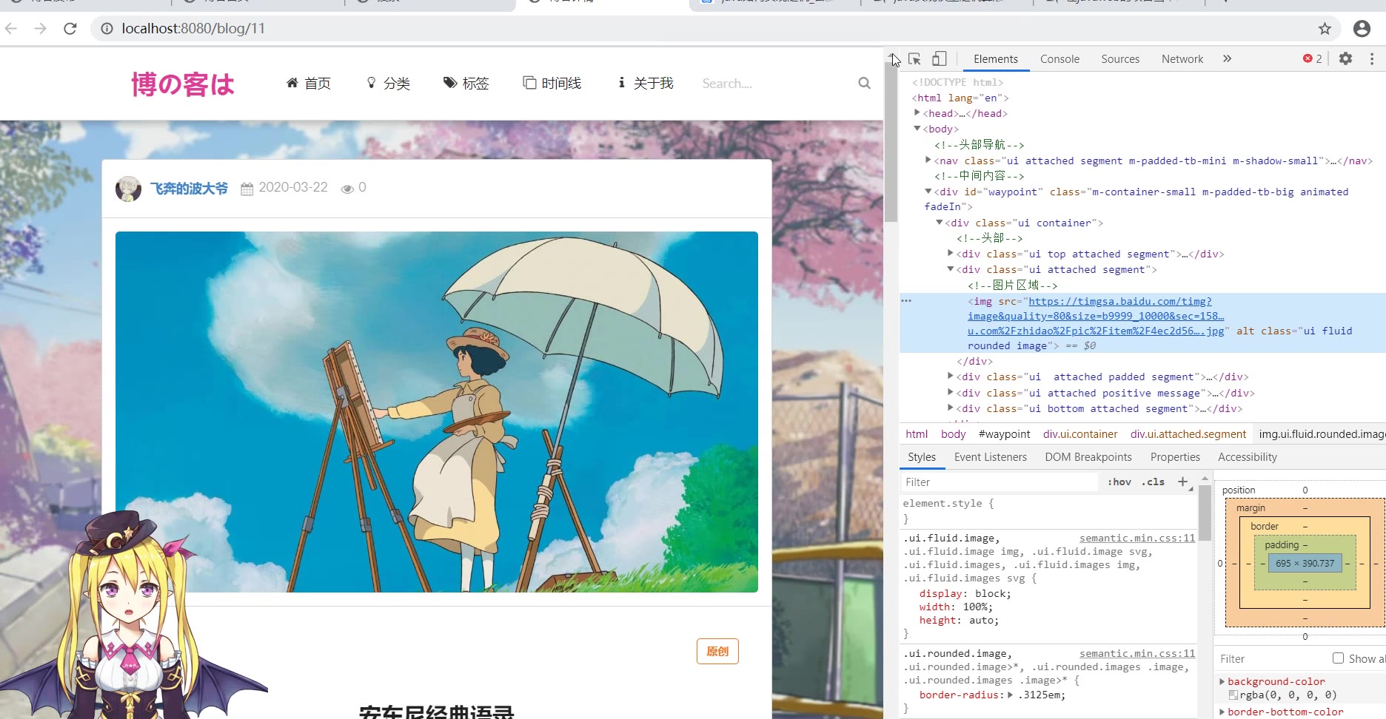Open the 分类 navigation item
The width and height of the screenshot is (1386, 719).
pos(389,83)
